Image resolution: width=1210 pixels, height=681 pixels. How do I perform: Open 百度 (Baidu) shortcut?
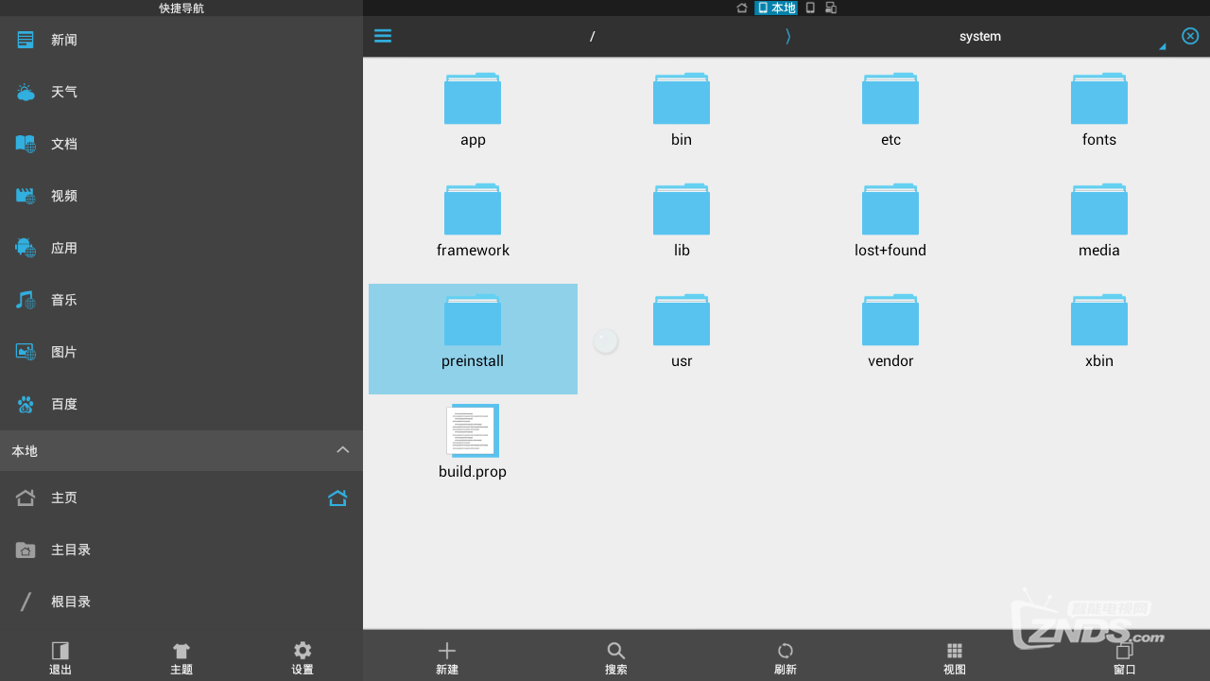click(181, 404)
